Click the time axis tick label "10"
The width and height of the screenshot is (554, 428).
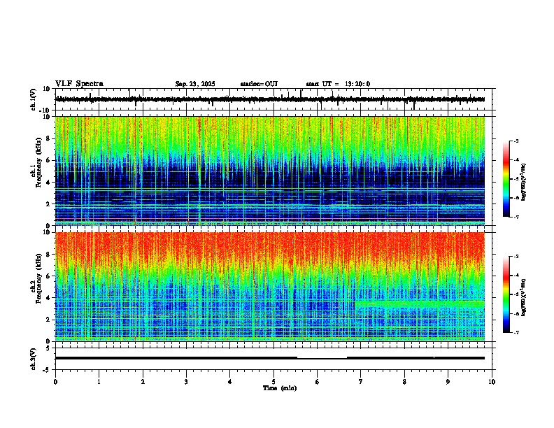pyautogui.click(x=492, y=382)
